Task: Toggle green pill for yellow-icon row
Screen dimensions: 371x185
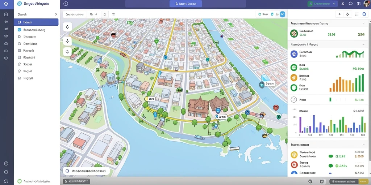Action: pyautogui.click(x=331, y=156)
